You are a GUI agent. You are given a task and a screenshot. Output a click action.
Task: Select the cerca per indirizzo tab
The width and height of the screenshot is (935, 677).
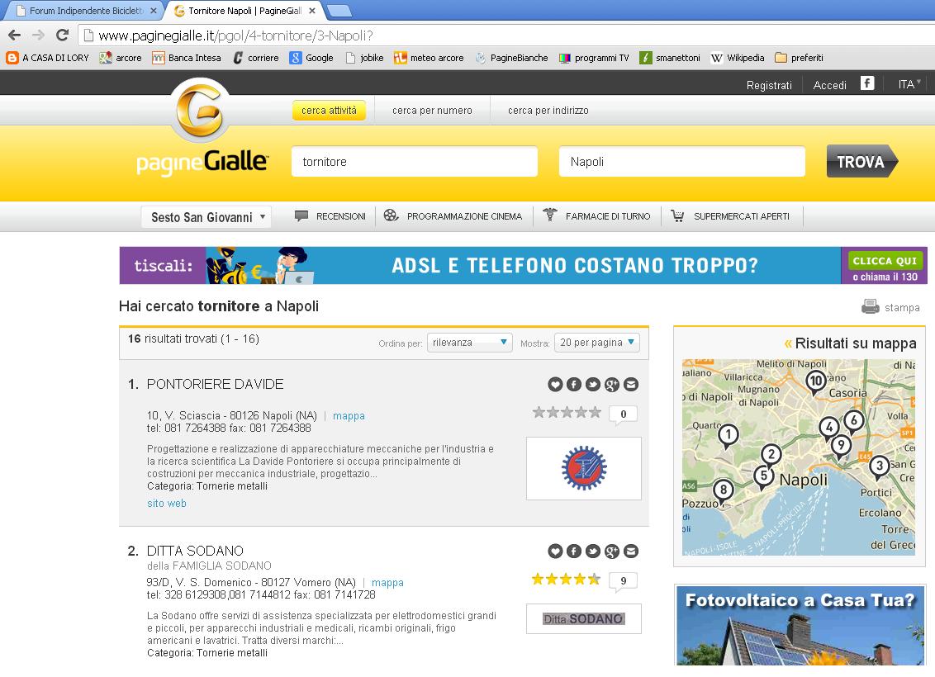[x=548, y=111]
